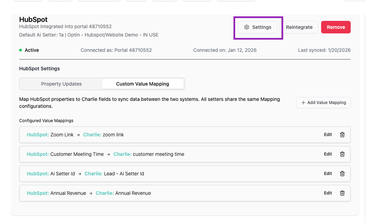Click 'Last synced: 1/20/2026' text

[324, 50]
